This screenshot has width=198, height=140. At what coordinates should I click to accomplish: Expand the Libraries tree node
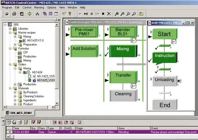click(x=10, y=29)
